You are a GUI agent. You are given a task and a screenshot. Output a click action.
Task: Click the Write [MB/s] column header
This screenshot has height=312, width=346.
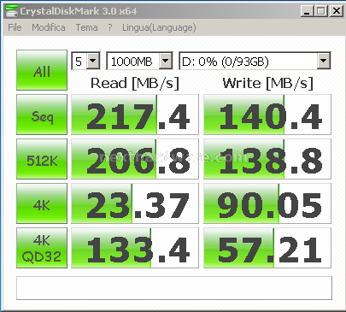pos(267,84)
